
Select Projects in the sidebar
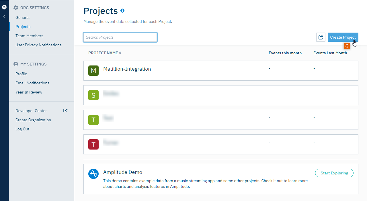(x=23, y=27)
